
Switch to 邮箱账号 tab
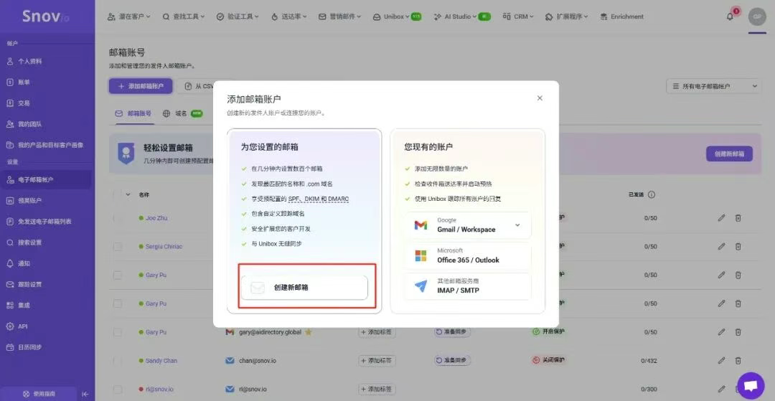(133, 113)
